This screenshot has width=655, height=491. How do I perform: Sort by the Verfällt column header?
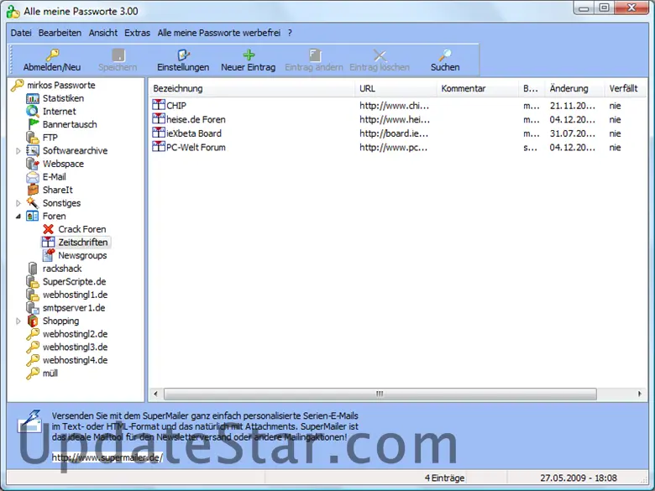[624, 88]
